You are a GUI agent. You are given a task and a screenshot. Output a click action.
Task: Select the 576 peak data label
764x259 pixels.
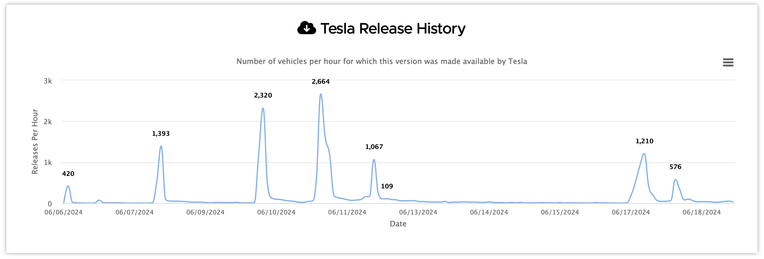point(675,167)
